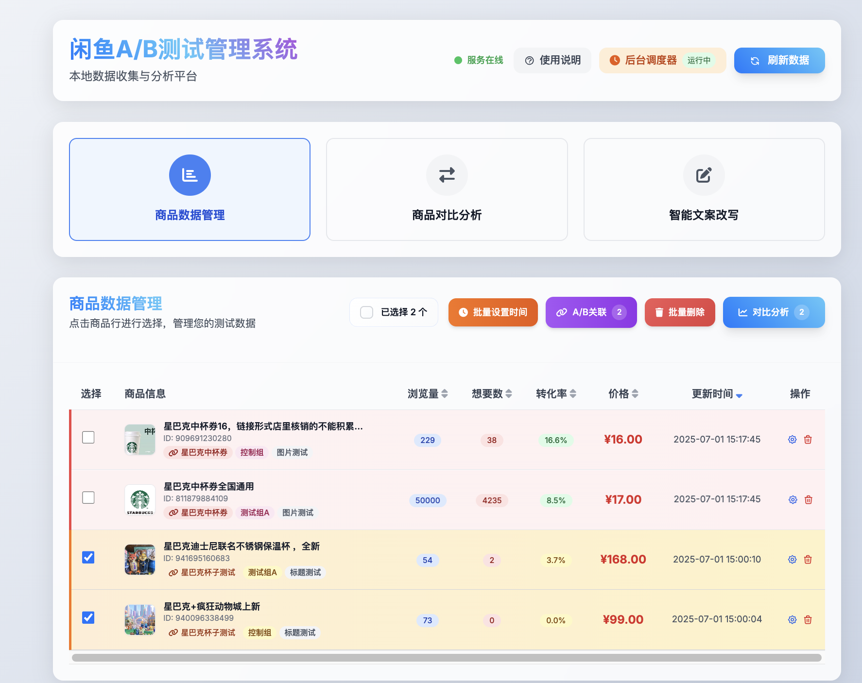
Task: Click the 刷新数据 refresh button
Action: tap(779, 60)
